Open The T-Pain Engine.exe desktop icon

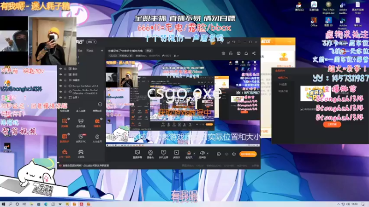[328, 7]
